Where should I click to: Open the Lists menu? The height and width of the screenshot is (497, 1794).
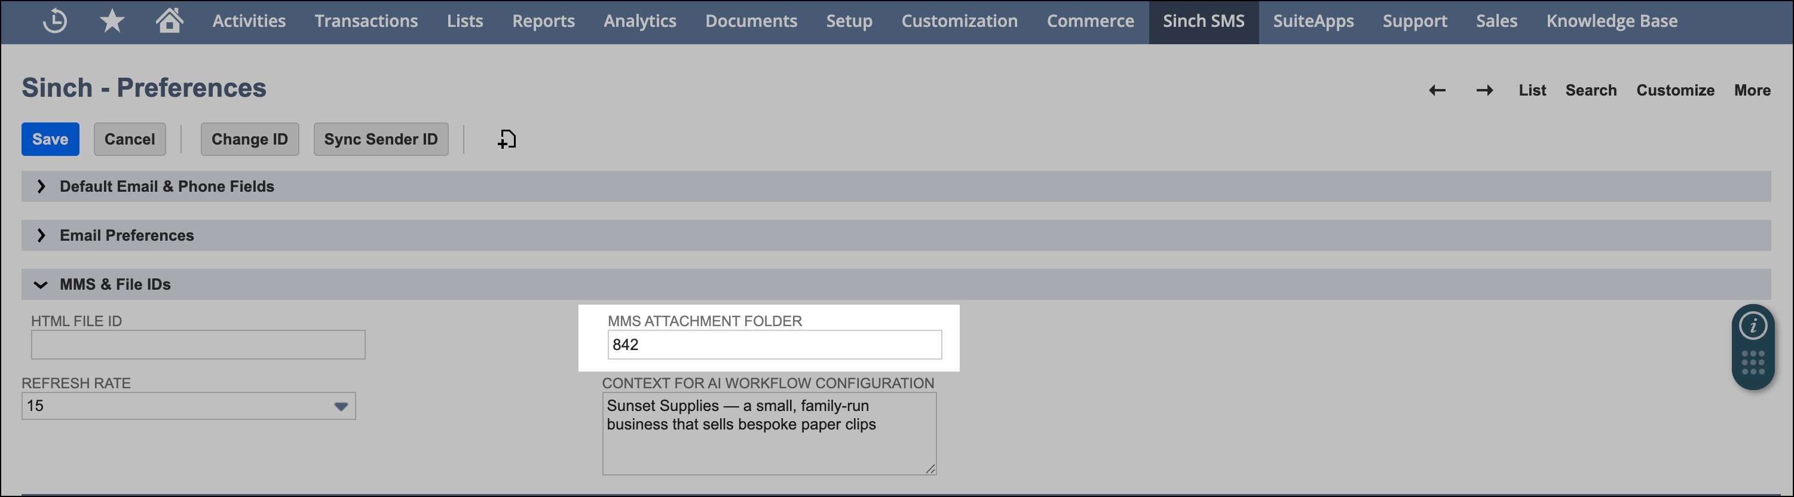point(464,21)
